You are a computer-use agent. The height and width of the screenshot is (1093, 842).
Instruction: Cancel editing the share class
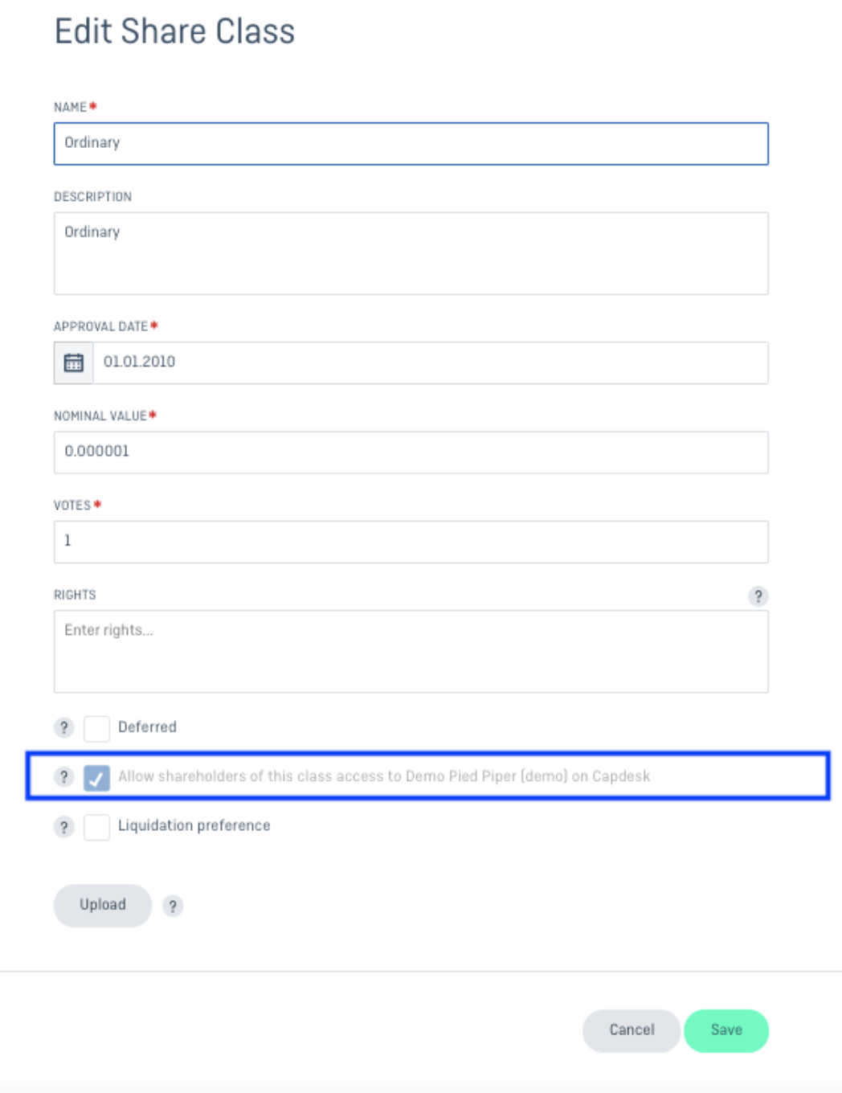[631, 1030]
